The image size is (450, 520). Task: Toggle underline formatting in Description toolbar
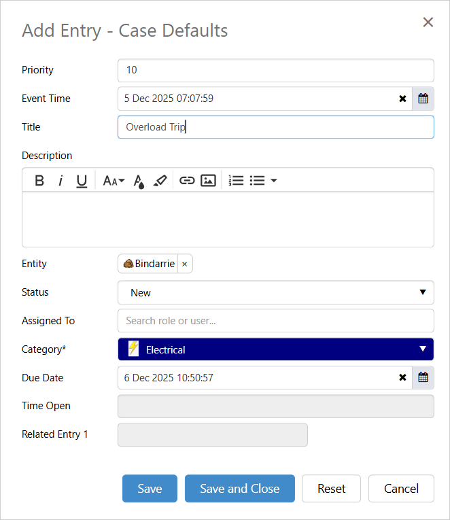click(82, 180)
